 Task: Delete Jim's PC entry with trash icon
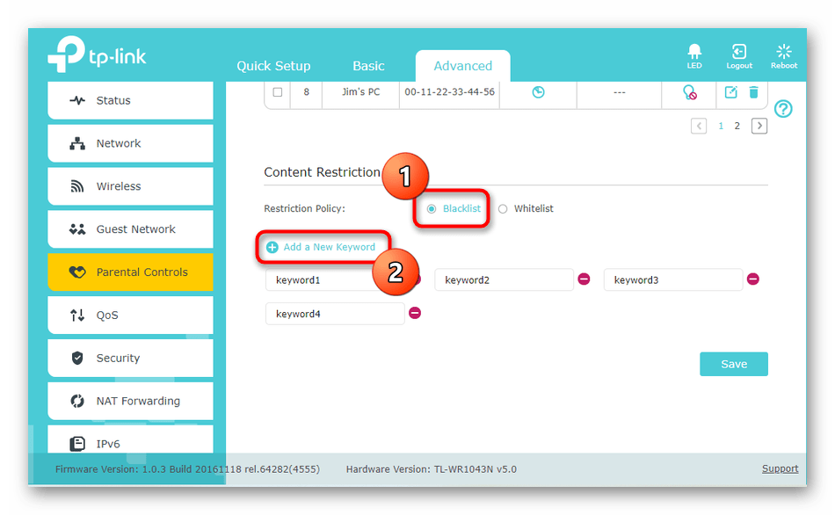(753, 92)
